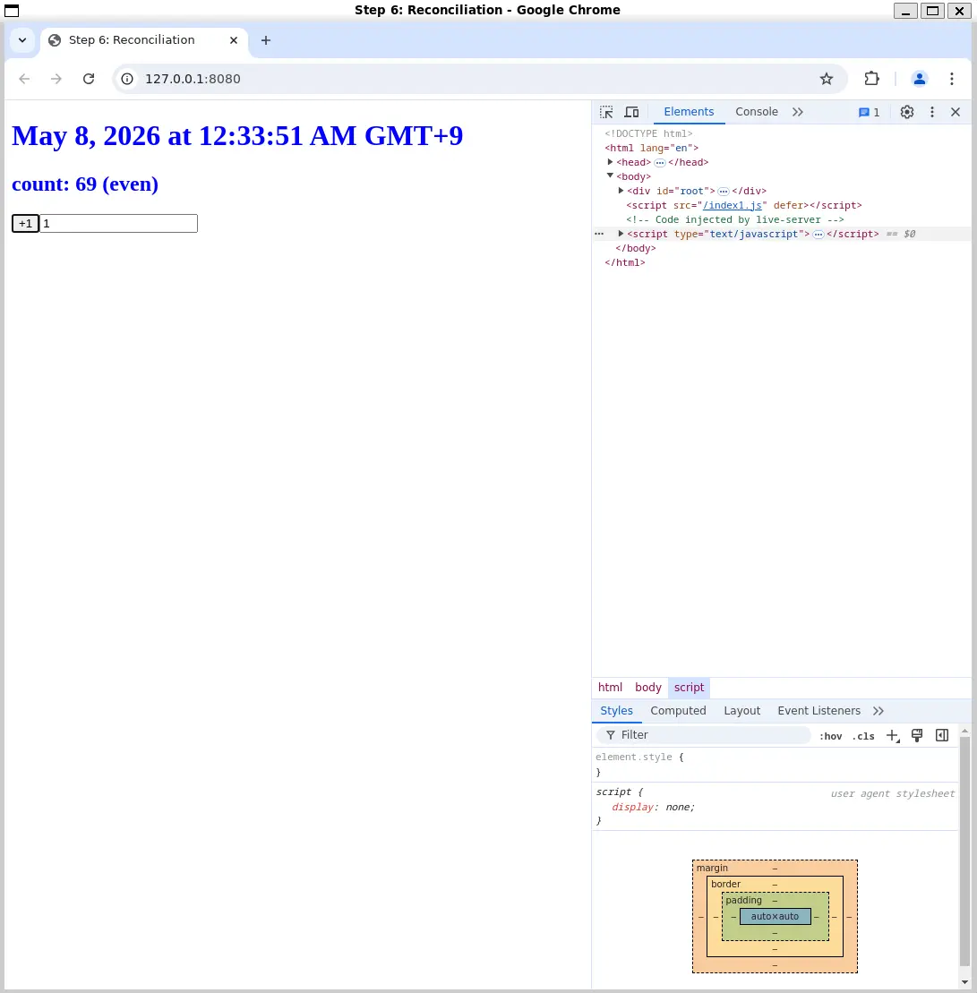This screenshot has height=993, width=977.
Task: Select body in the breadcrumb bar
Action: click(647, 688)
